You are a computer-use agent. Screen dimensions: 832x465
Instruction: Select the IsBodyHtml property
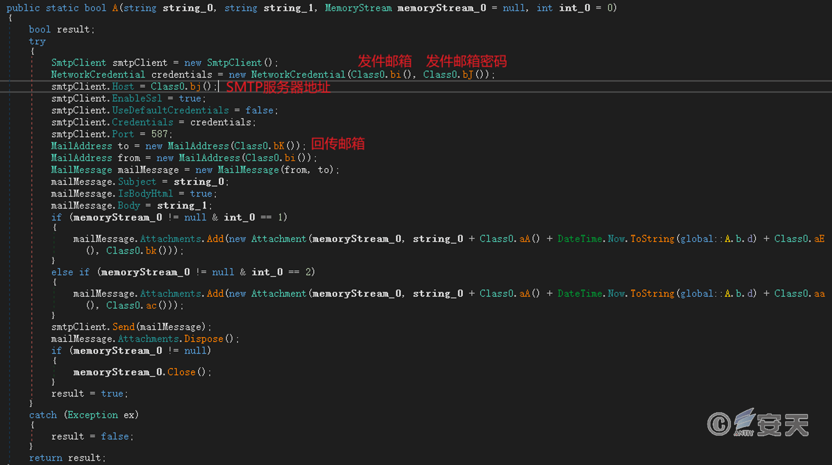145,194
